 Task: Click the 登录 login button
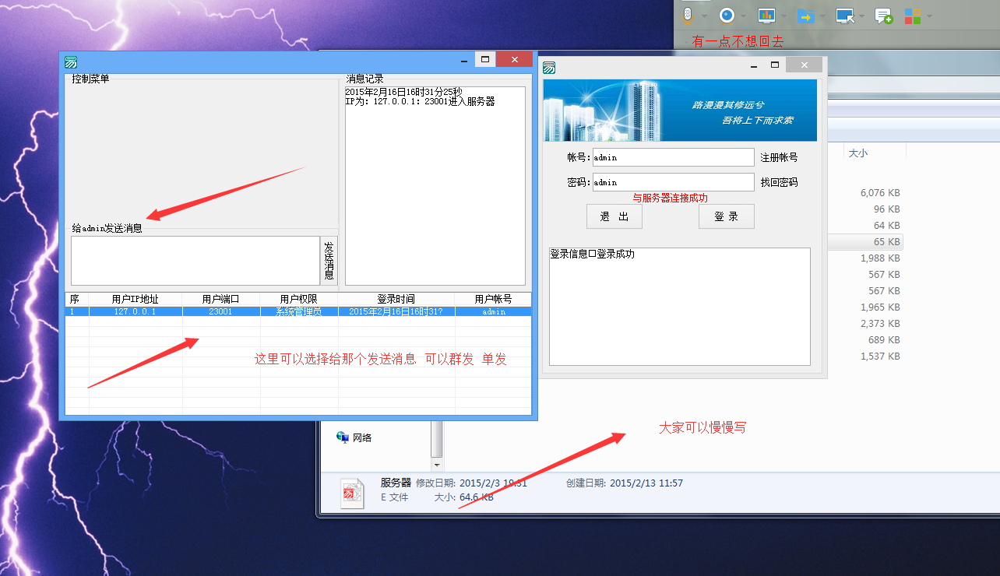point(726,216)
